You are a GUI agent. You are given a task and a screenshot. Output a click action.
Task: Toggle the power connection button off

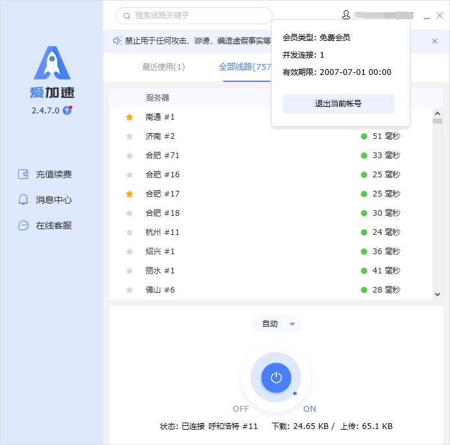276,378
